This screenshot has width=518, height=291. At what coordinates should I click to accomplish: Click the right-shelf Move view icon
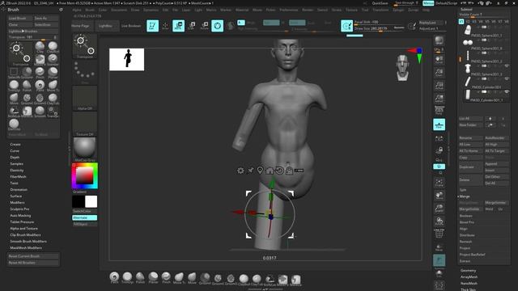439,196
